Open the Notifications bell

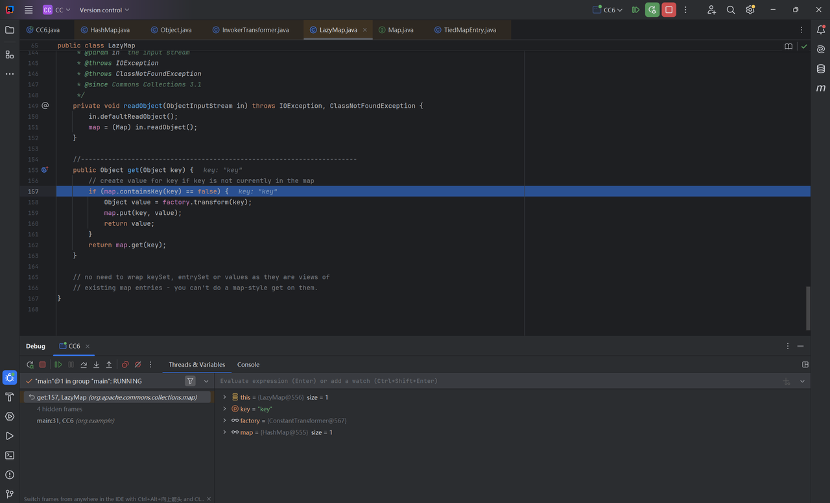click(x=820, y=30)
